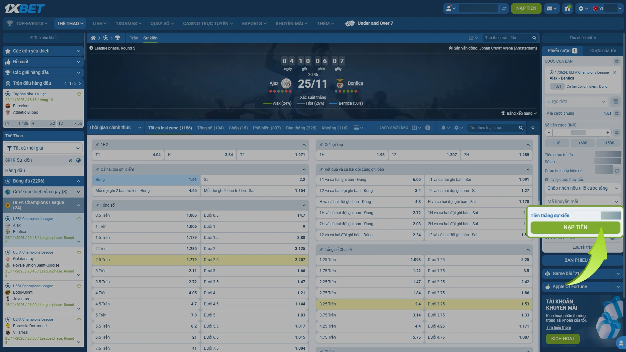Pin the Tổng số market

click(97, 205)
